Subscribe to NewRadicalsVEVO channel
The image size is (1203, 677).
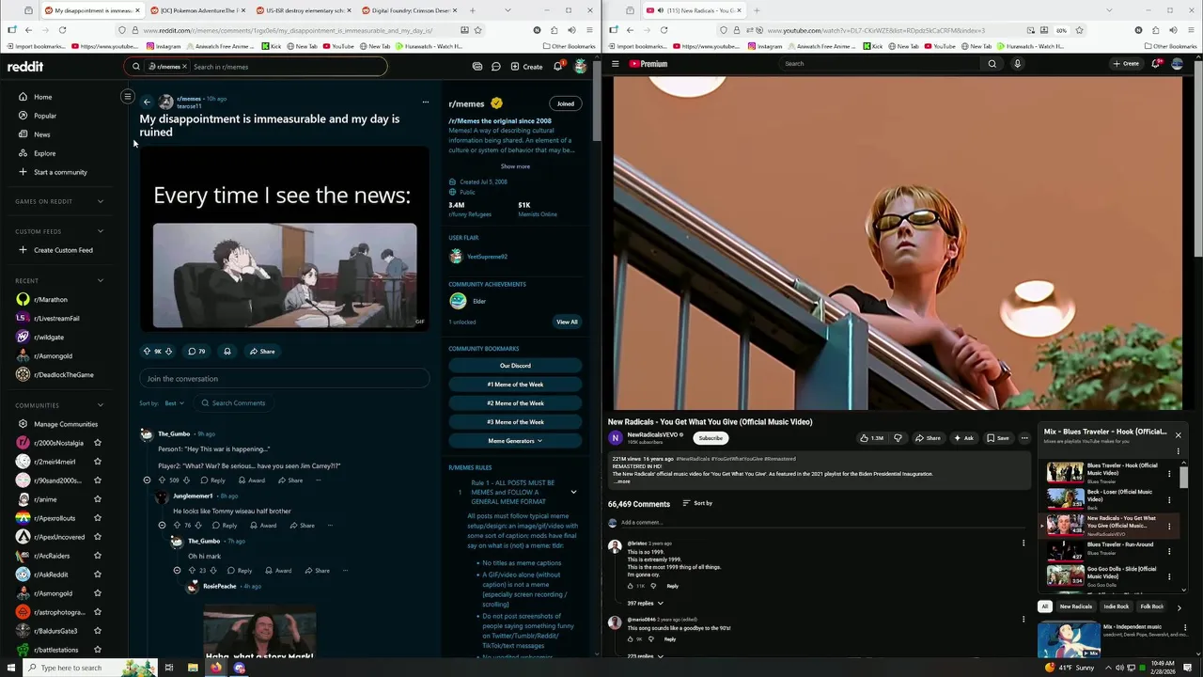(x=711, y=438)
